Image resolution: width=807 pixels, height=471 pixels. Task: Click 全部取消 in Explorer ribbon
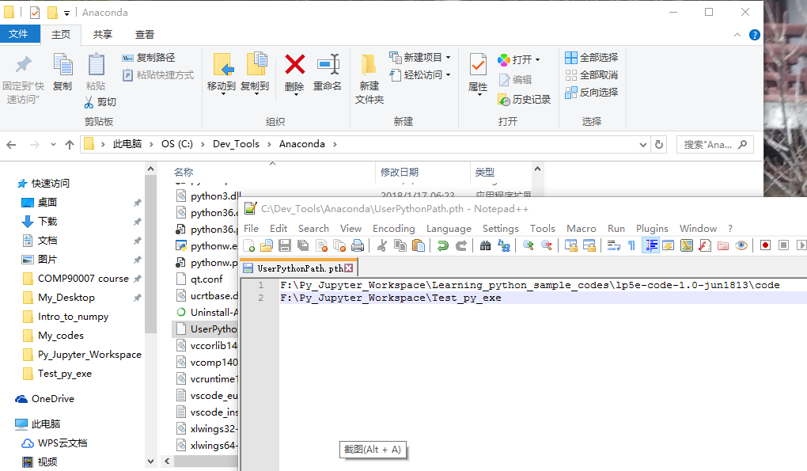click(x=591, y=75)
